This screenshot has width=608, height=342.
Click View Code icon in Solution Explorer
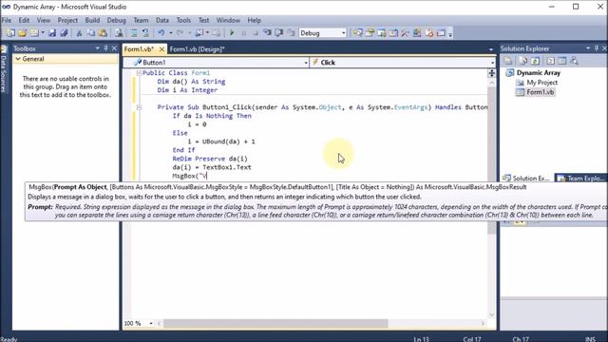pyautogui.click(x=551, y=61)
